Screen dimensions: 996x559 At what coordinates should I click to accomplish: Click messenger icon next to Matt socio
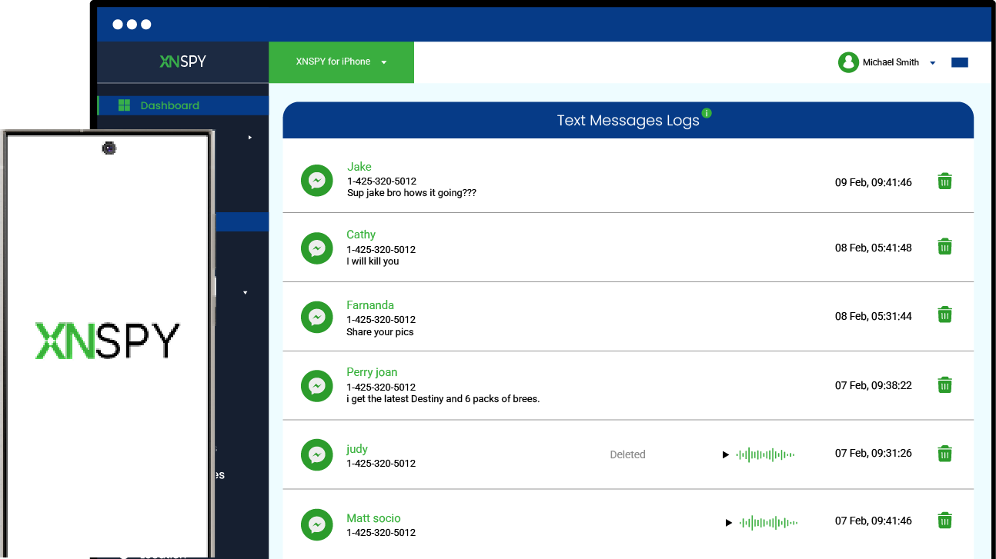pos(316,524)
